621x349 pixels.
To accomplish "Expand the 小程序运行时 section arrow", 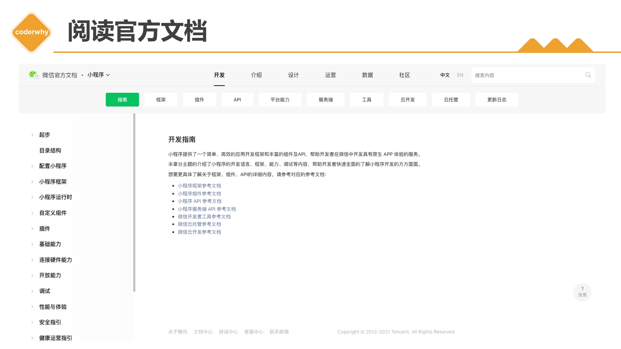I will click(32, 197).
